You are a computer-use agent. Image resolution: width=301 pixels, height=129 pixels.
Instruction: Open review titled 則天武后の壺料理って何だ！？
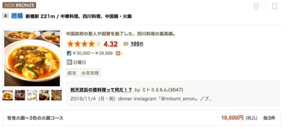click(101, 90)
